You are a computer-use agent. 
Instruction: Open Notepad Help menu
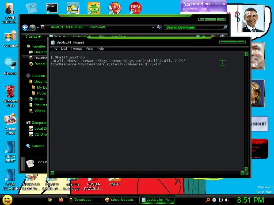point(100,49)
